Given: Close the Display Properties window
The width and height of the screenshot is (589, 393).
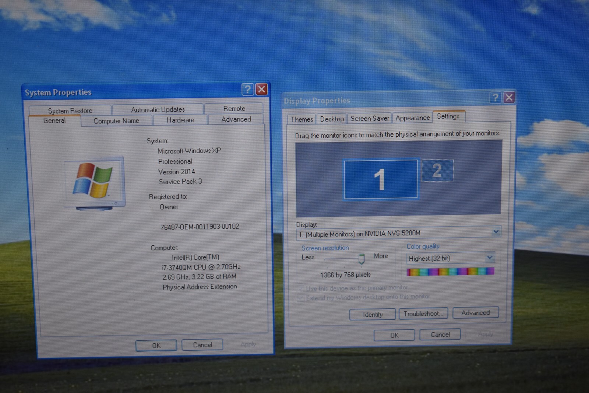Looking at the screenshot, I should coord(509,98).
